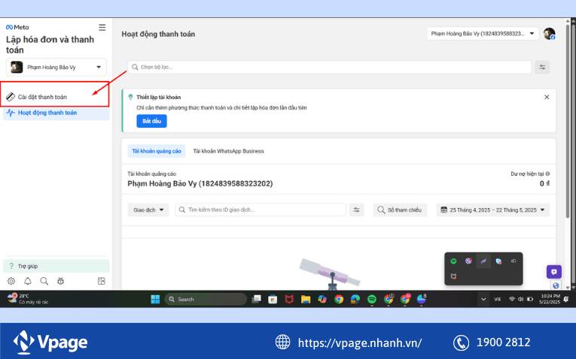Viewport: 576px width, 359px height.
Task: Switch to the Tài khoản quảng cáo tab
Action: tap(157, 151)
